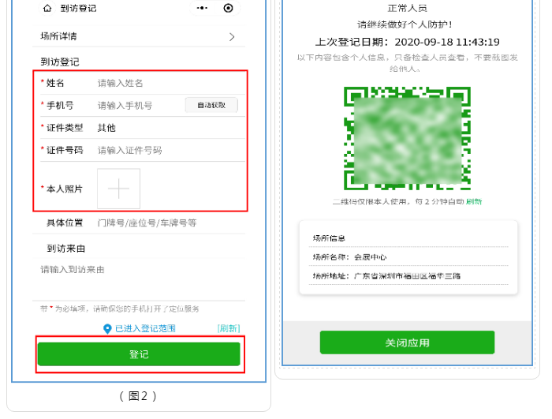
Task: Select the 场所名称：会展中心 row
Action: (x=408, y=257)
